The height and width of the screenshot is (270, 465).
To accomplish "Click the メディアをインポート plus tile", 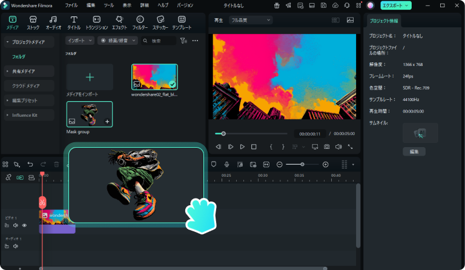I will (90, 77).
